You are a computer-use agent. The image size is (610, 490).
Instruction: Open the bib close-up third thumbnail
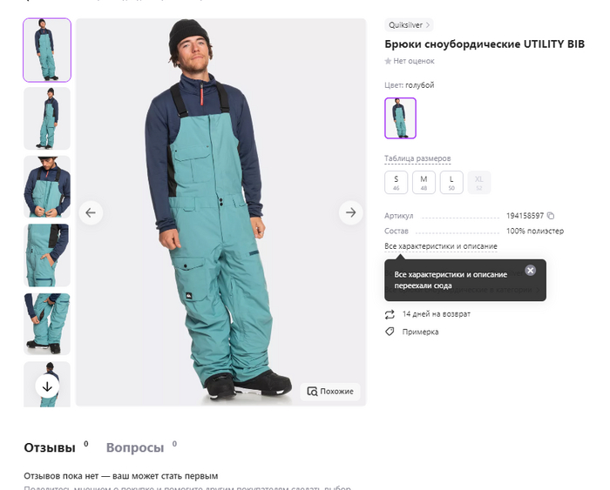(x=47, y=187)
